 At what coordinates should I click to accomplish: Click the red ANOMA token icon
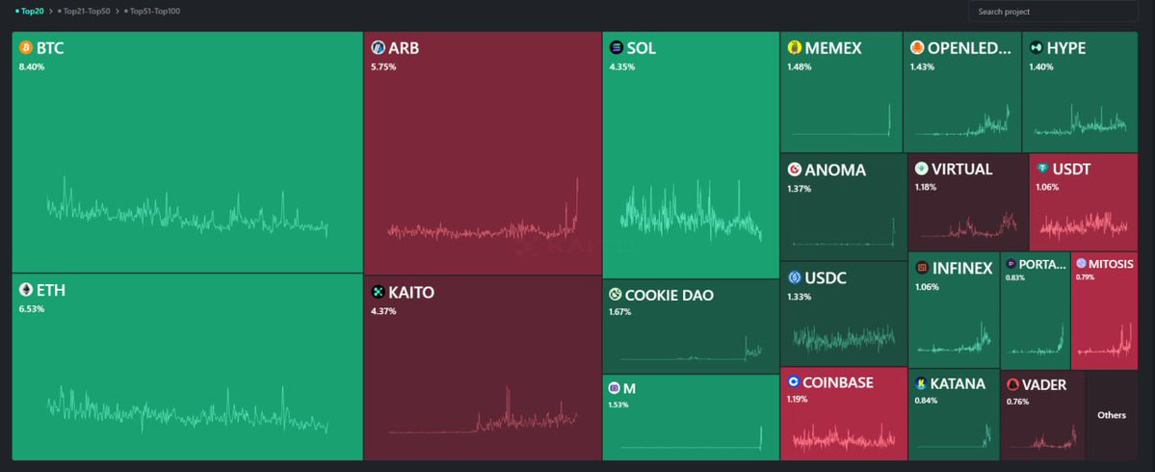[x=794, y=170]
